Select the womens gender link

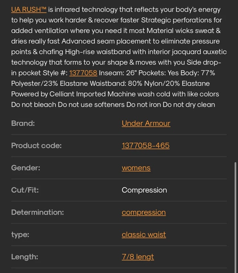click(x=136, y=168)
